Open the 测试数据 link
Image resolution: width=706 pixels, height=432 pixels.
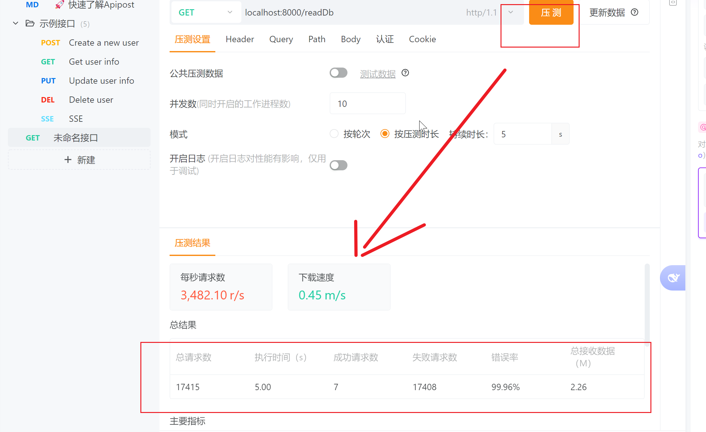(378, 74)
